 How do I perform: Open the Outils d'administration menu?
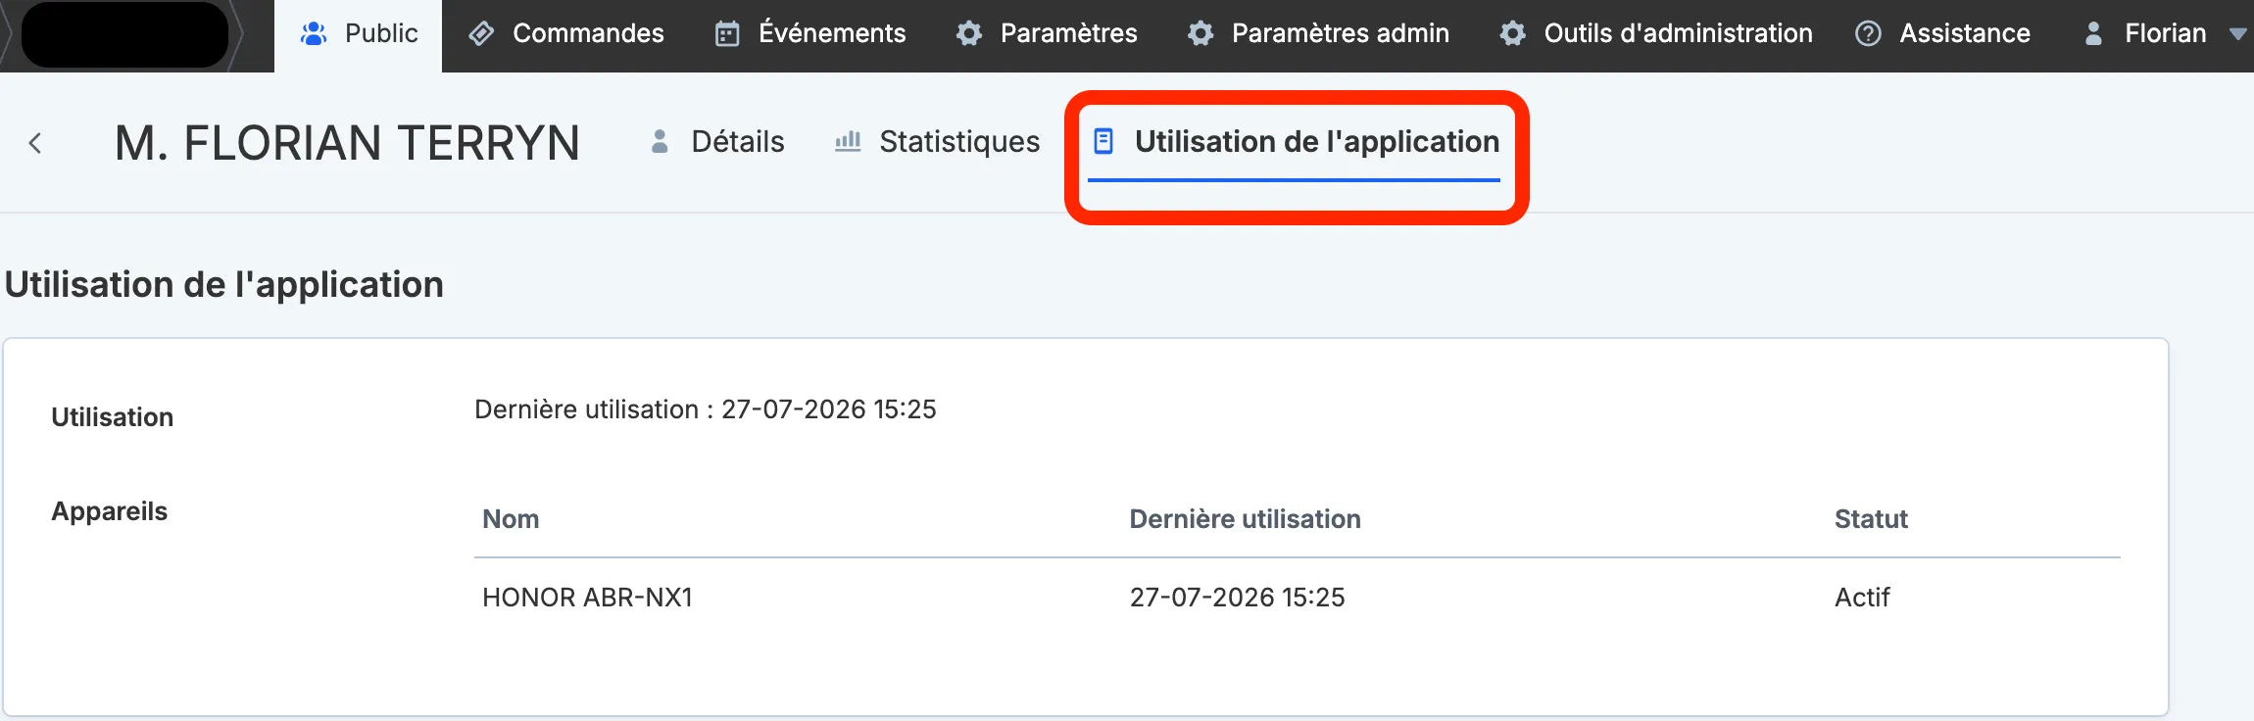click(1656, 35)
